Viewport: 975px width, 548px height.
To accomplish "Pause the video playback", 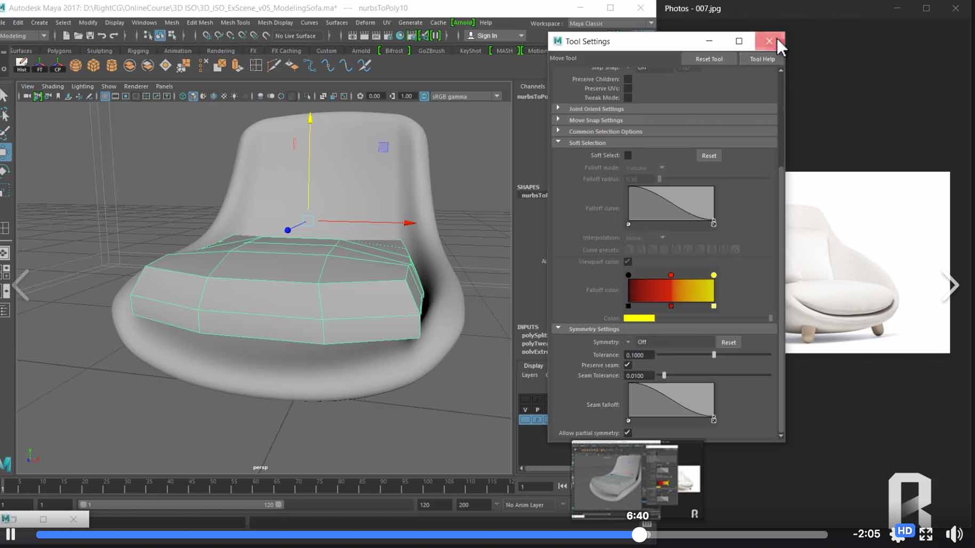I will (10, 534).
